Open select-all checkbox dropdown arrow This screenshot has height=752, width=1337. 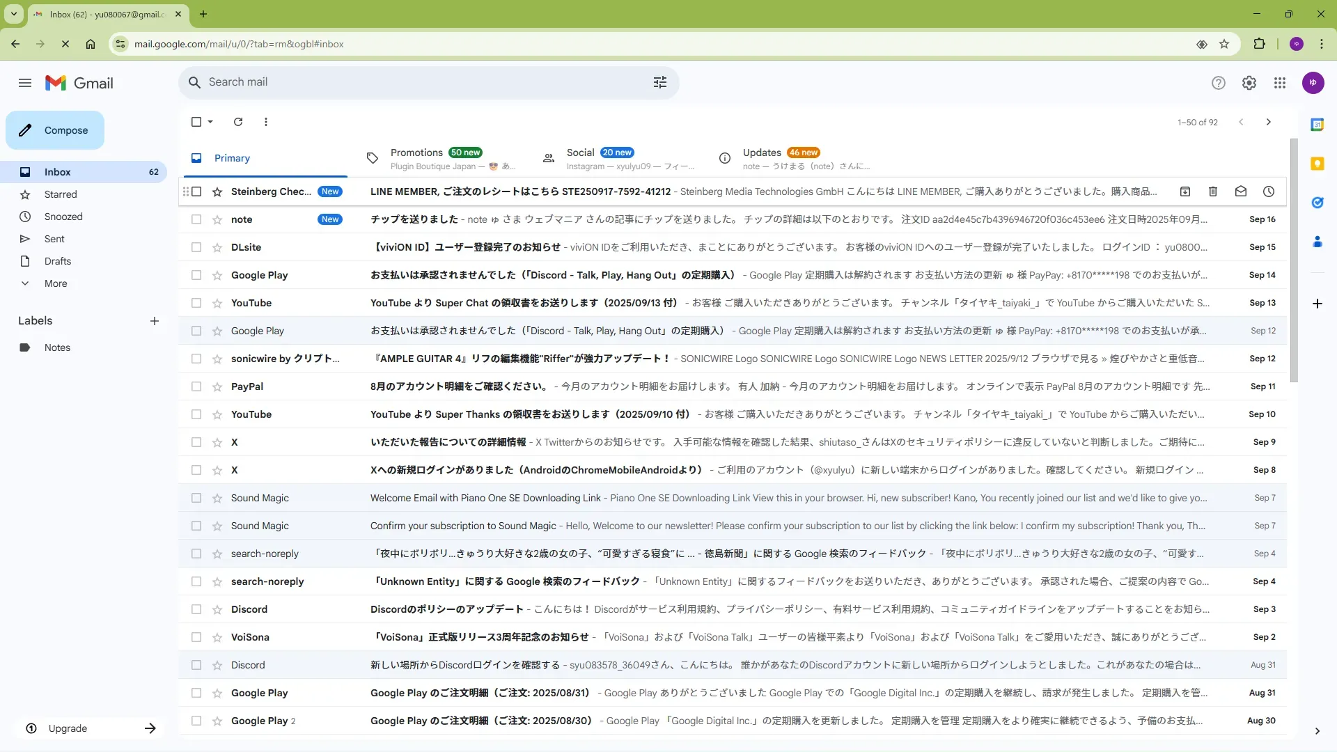(x=210, y=122)
